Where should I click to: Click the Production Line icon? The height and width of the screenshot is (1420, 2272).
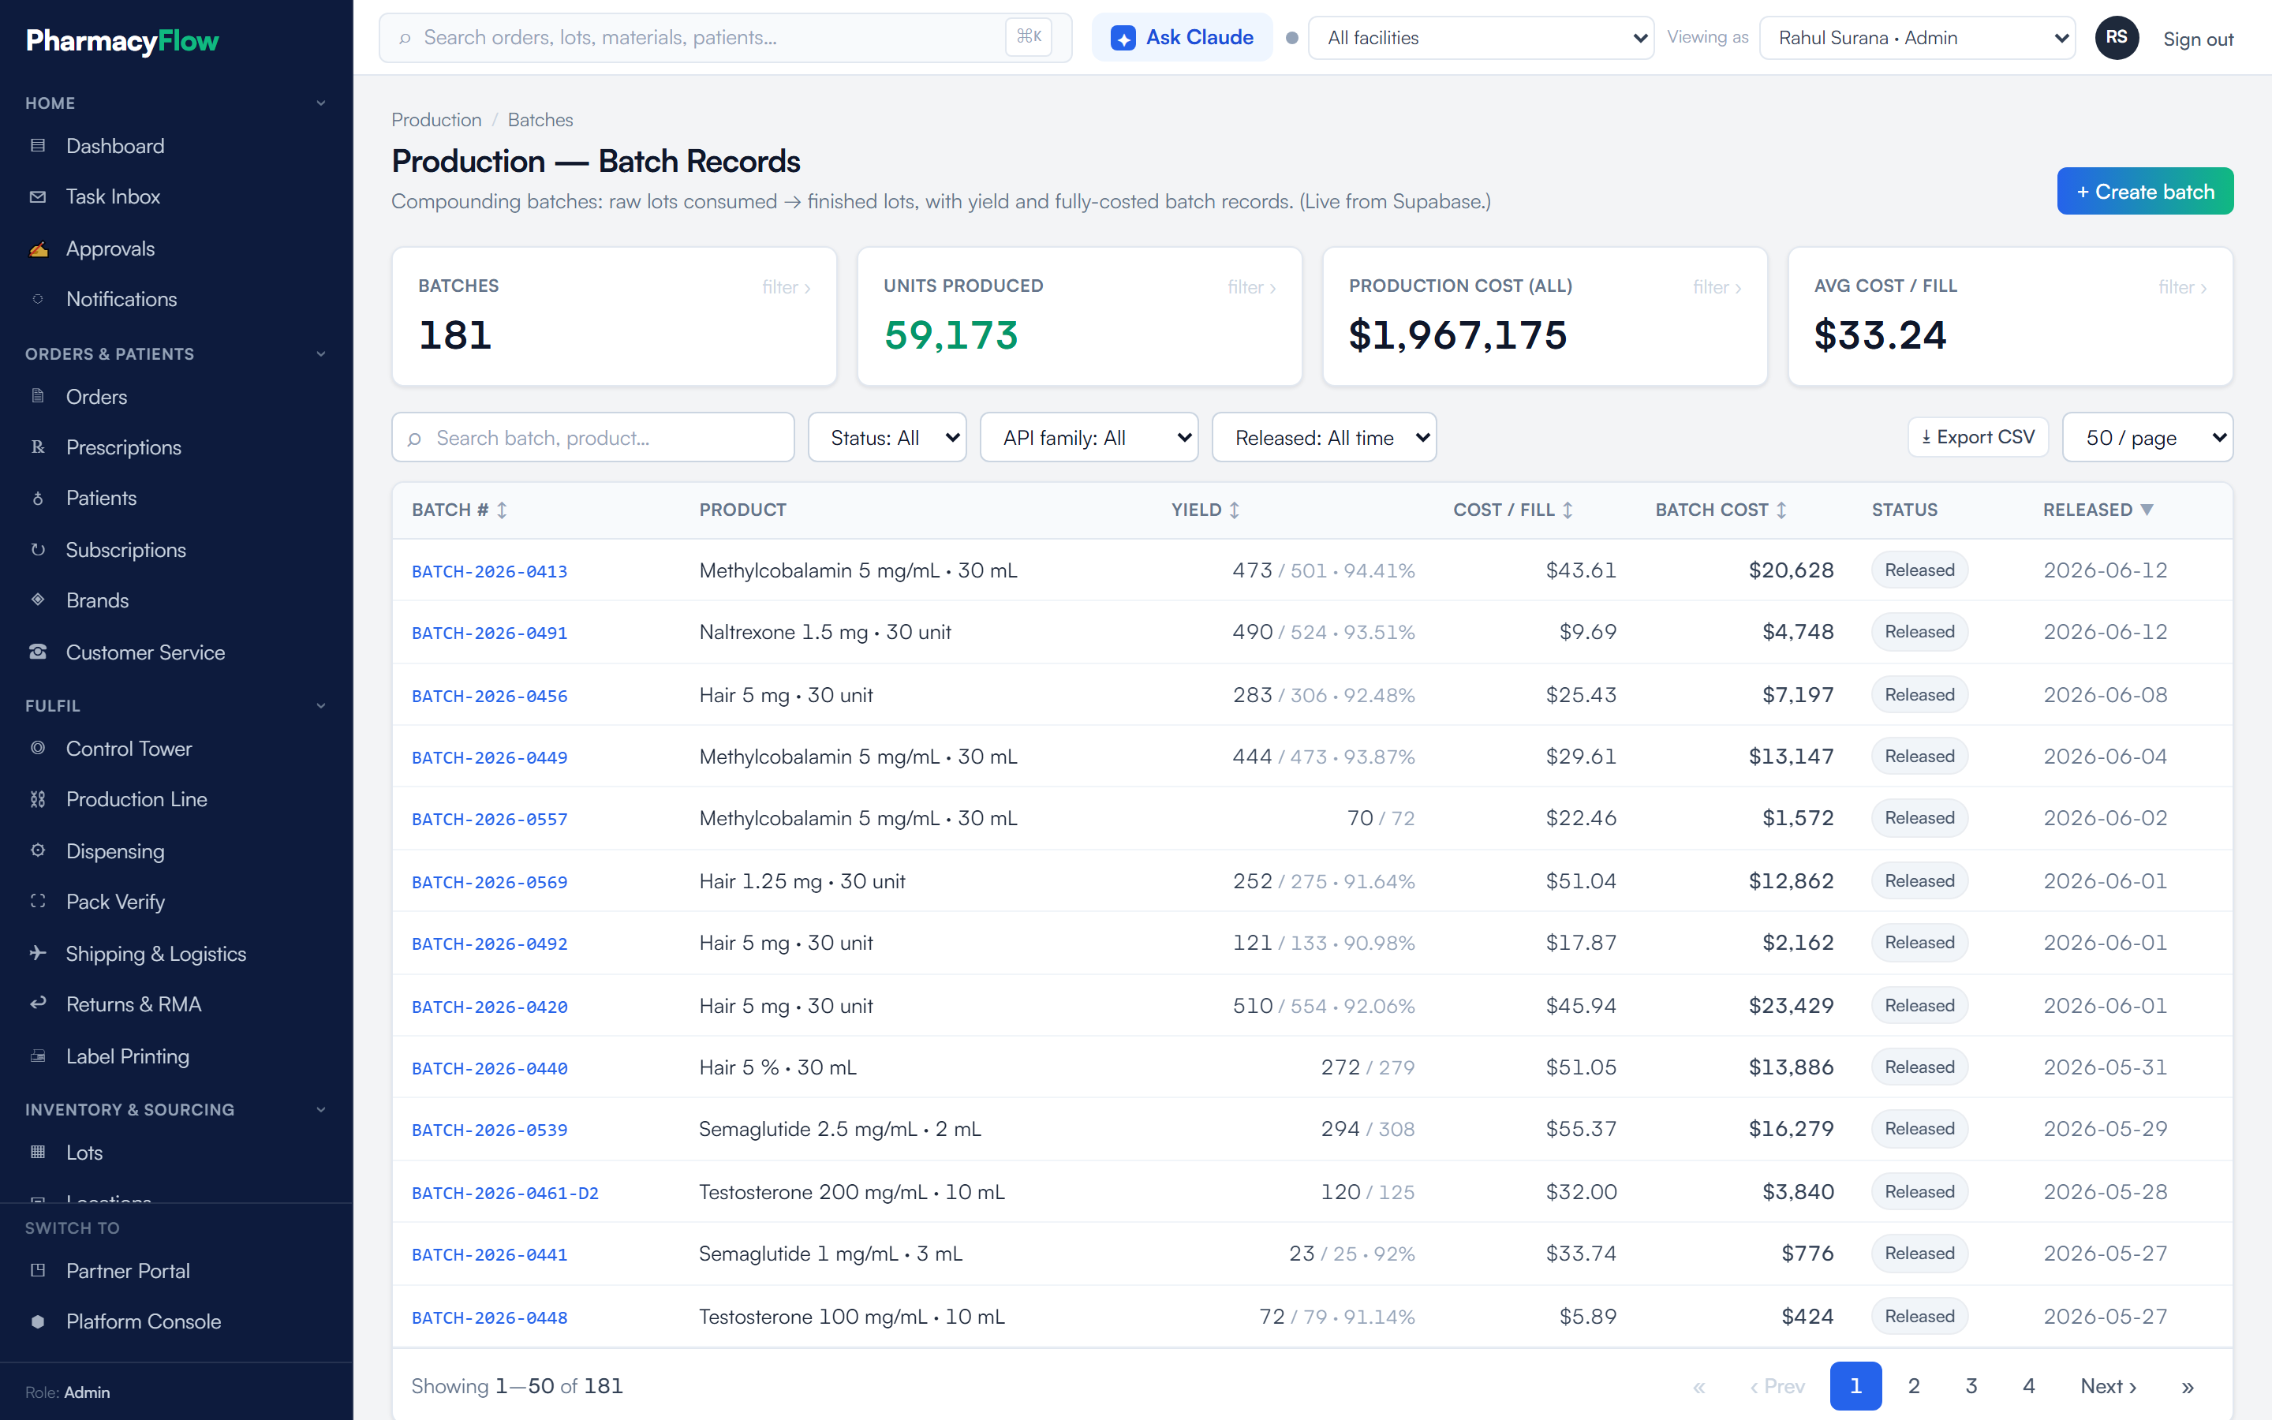pyautogui.click(x=38, y=799)
